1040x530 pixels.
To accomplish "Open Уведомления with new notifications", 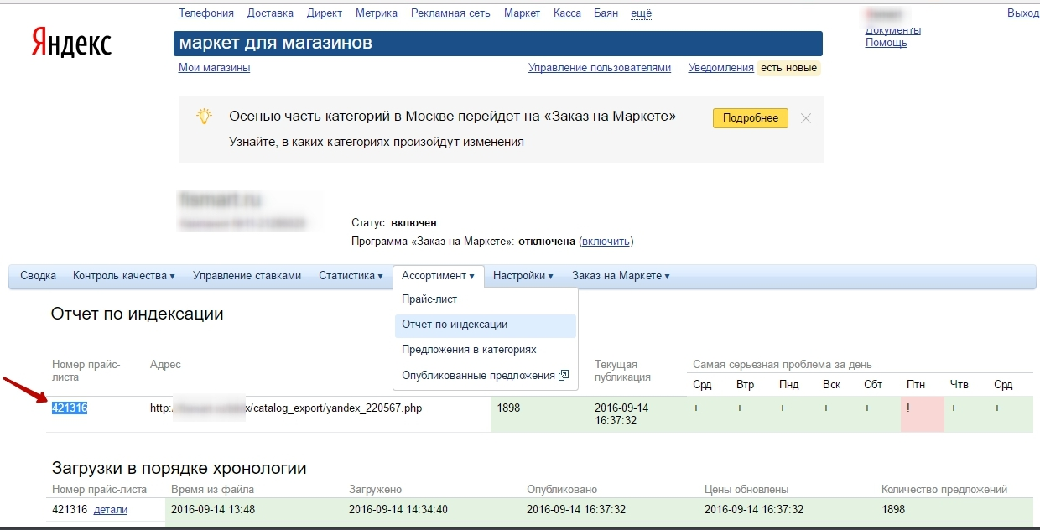I will point(721,68).
